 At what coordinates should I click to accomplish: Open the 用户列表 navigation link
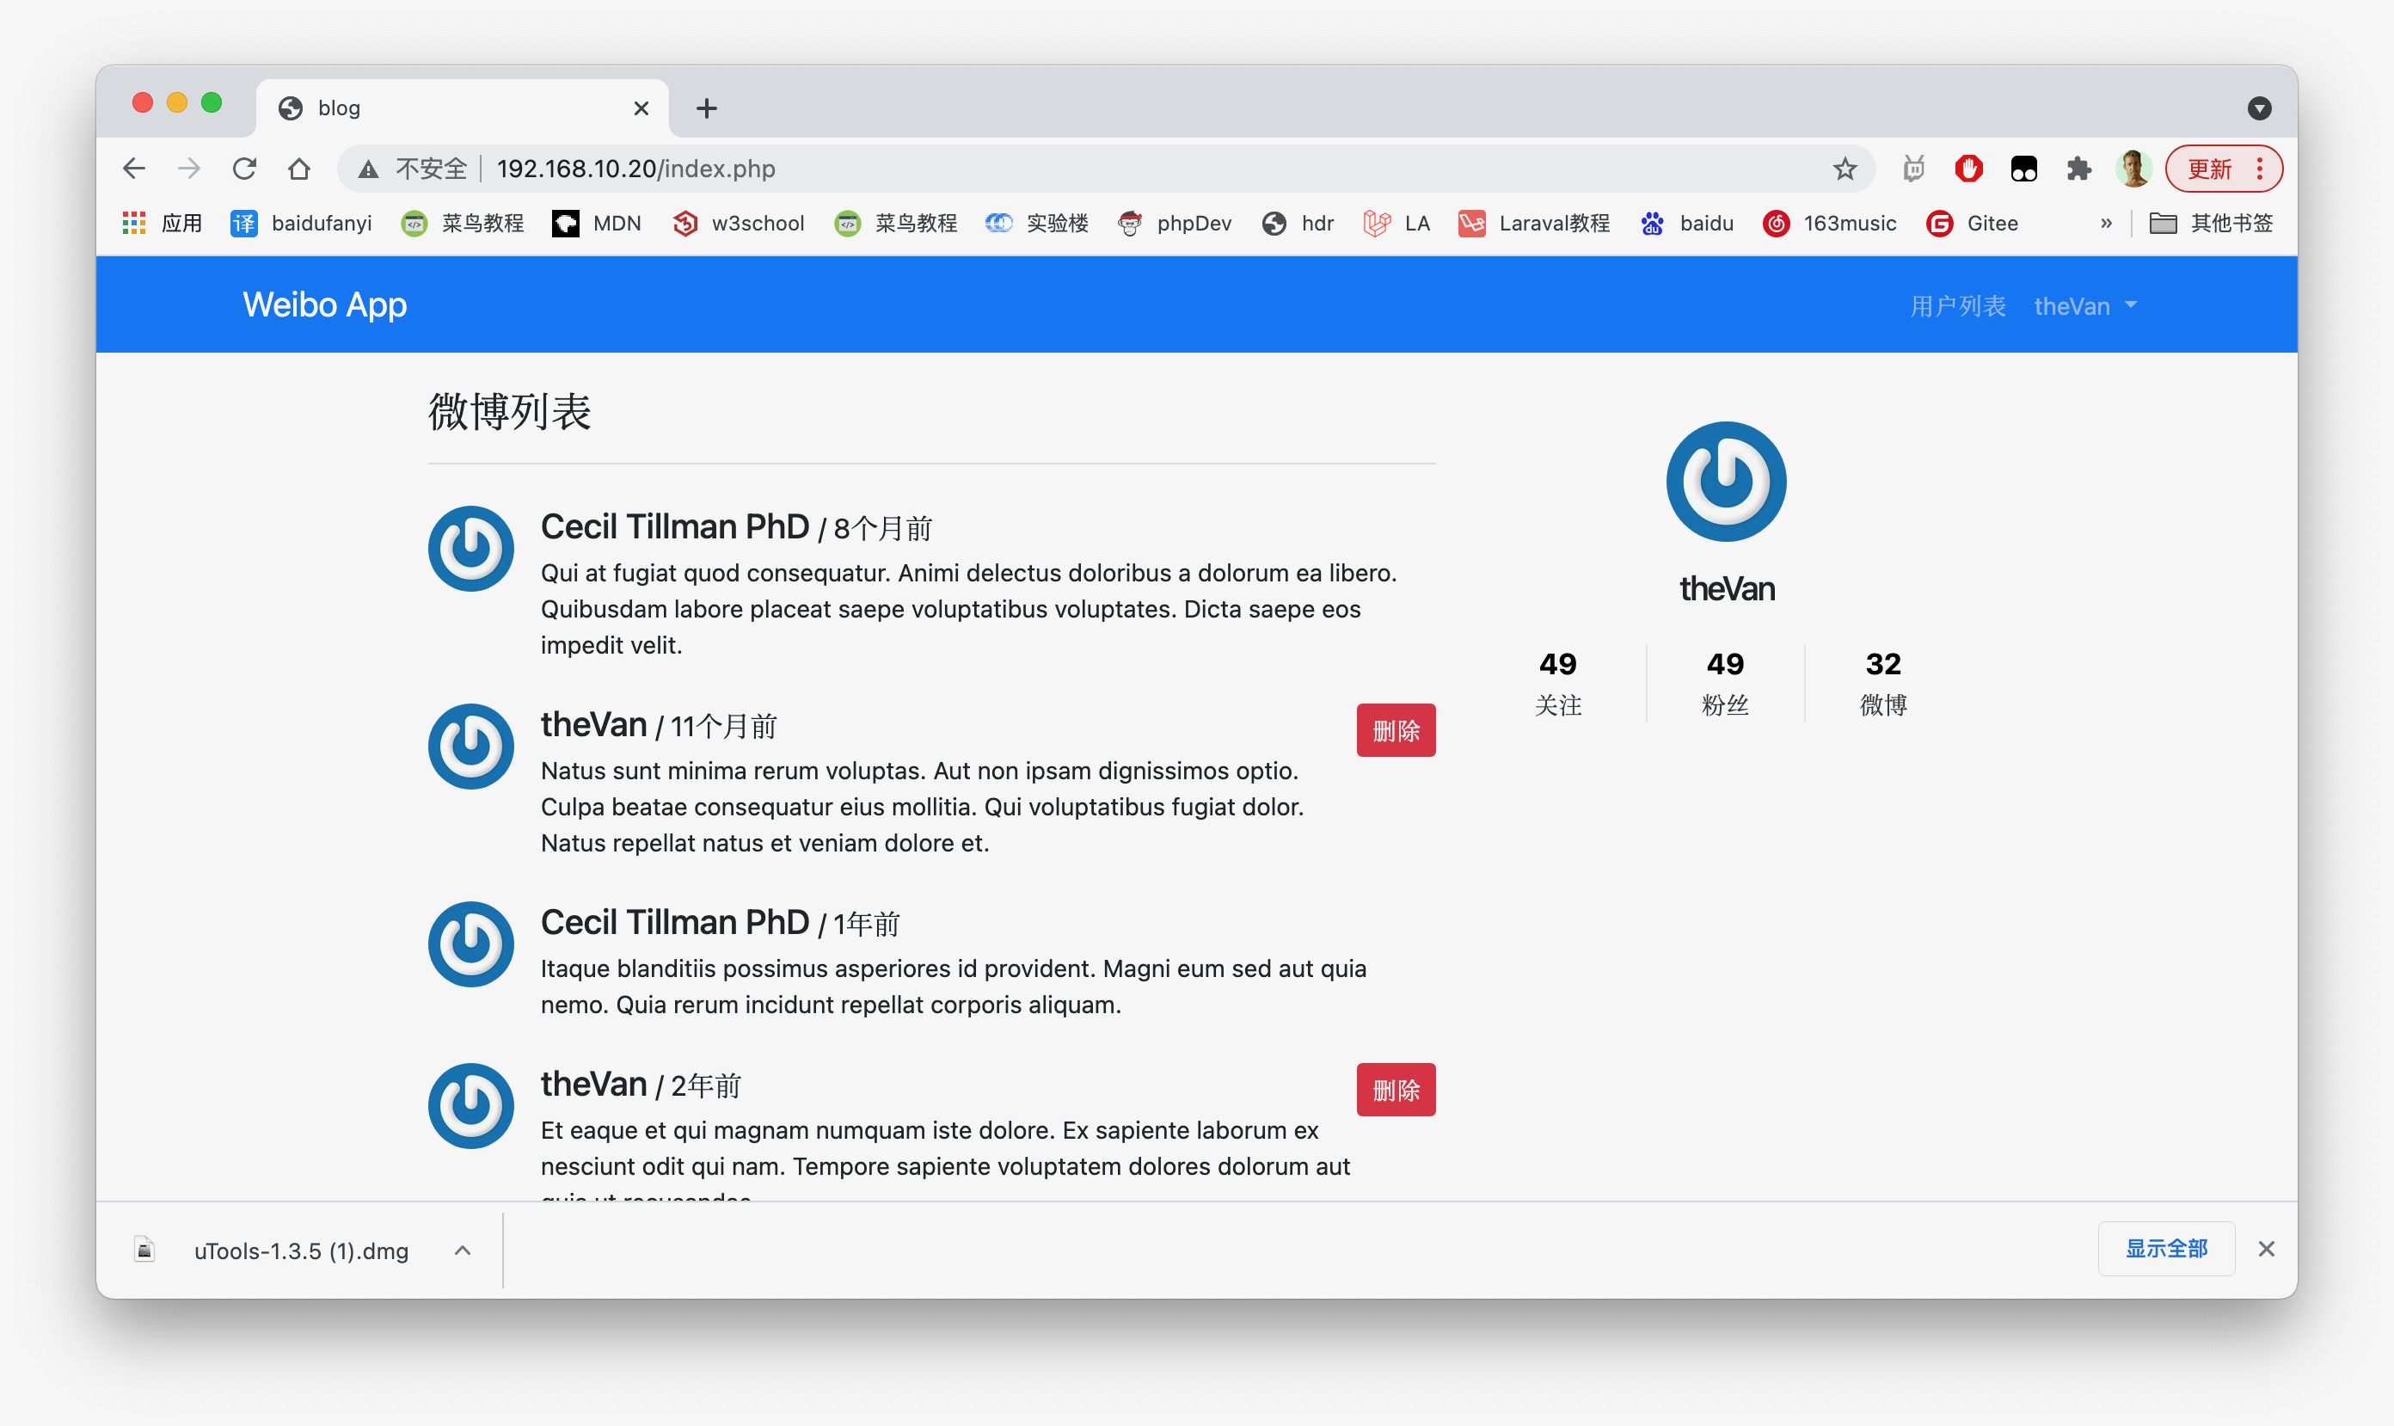click(1958, 305)
